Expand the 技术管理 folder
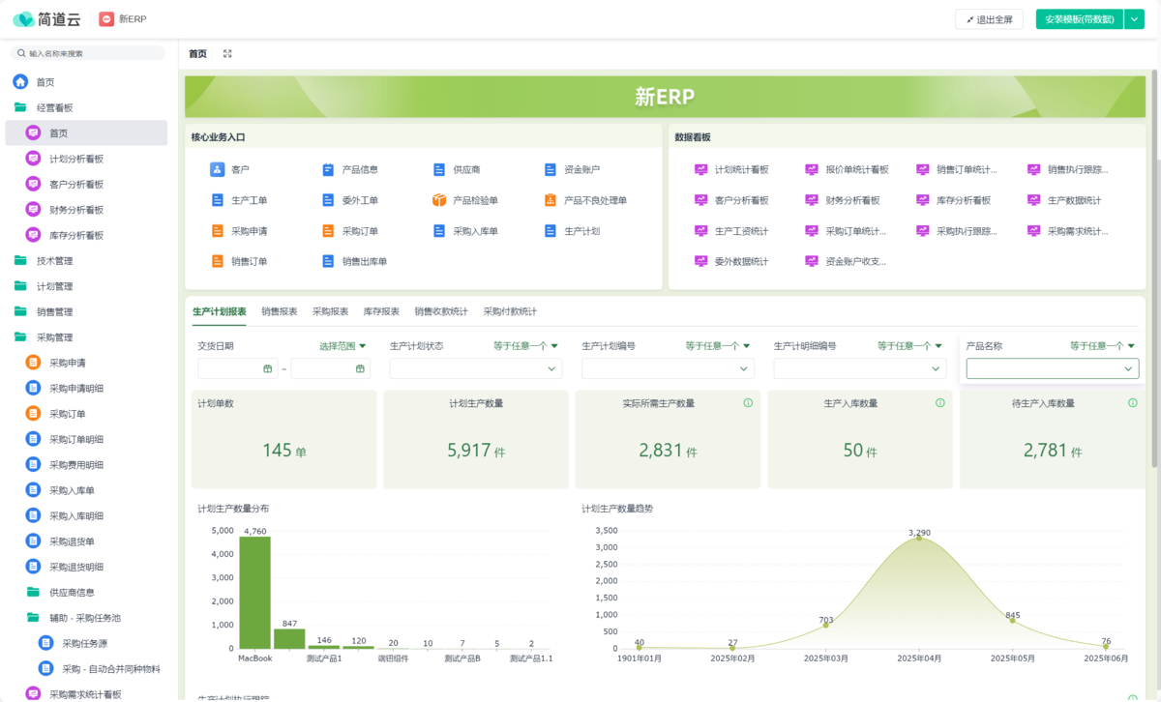This screenshot has width=1161, height=702. coord(19,261)
